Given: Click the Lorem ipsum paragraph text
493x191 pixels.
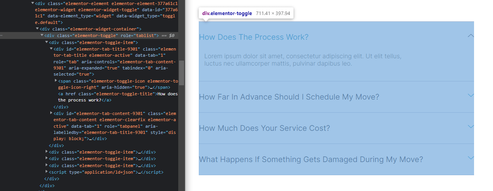Looking at the screenshot, I should pyautogui.click(x=303, y=60).
